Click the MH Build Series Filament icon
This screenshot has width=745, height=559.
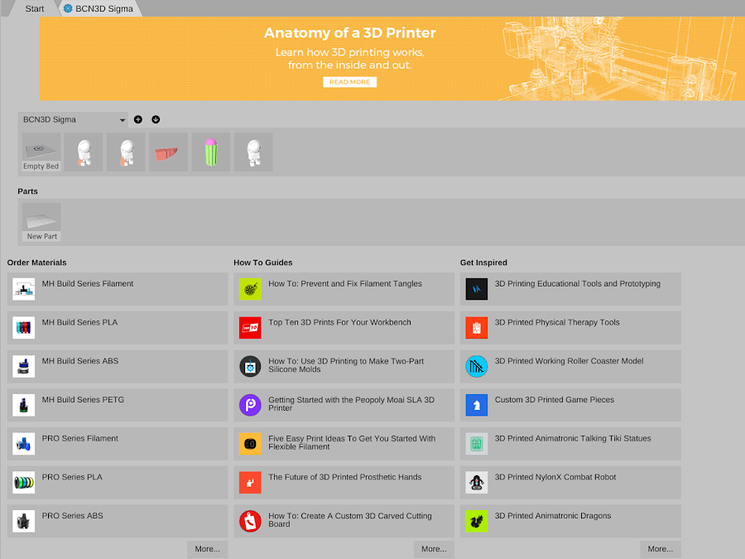tap(24, 289)
